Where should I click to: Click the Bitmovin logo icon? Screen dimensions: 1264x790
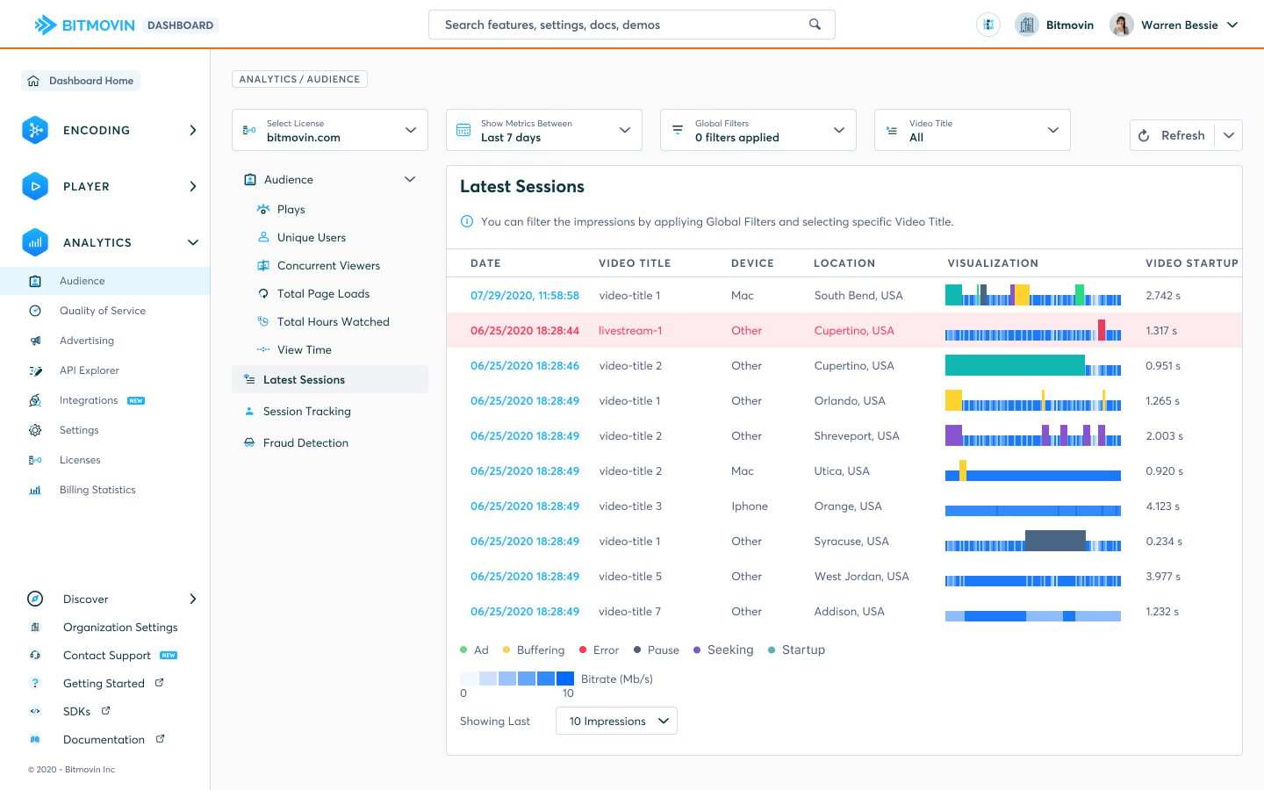tap(46, 25)
